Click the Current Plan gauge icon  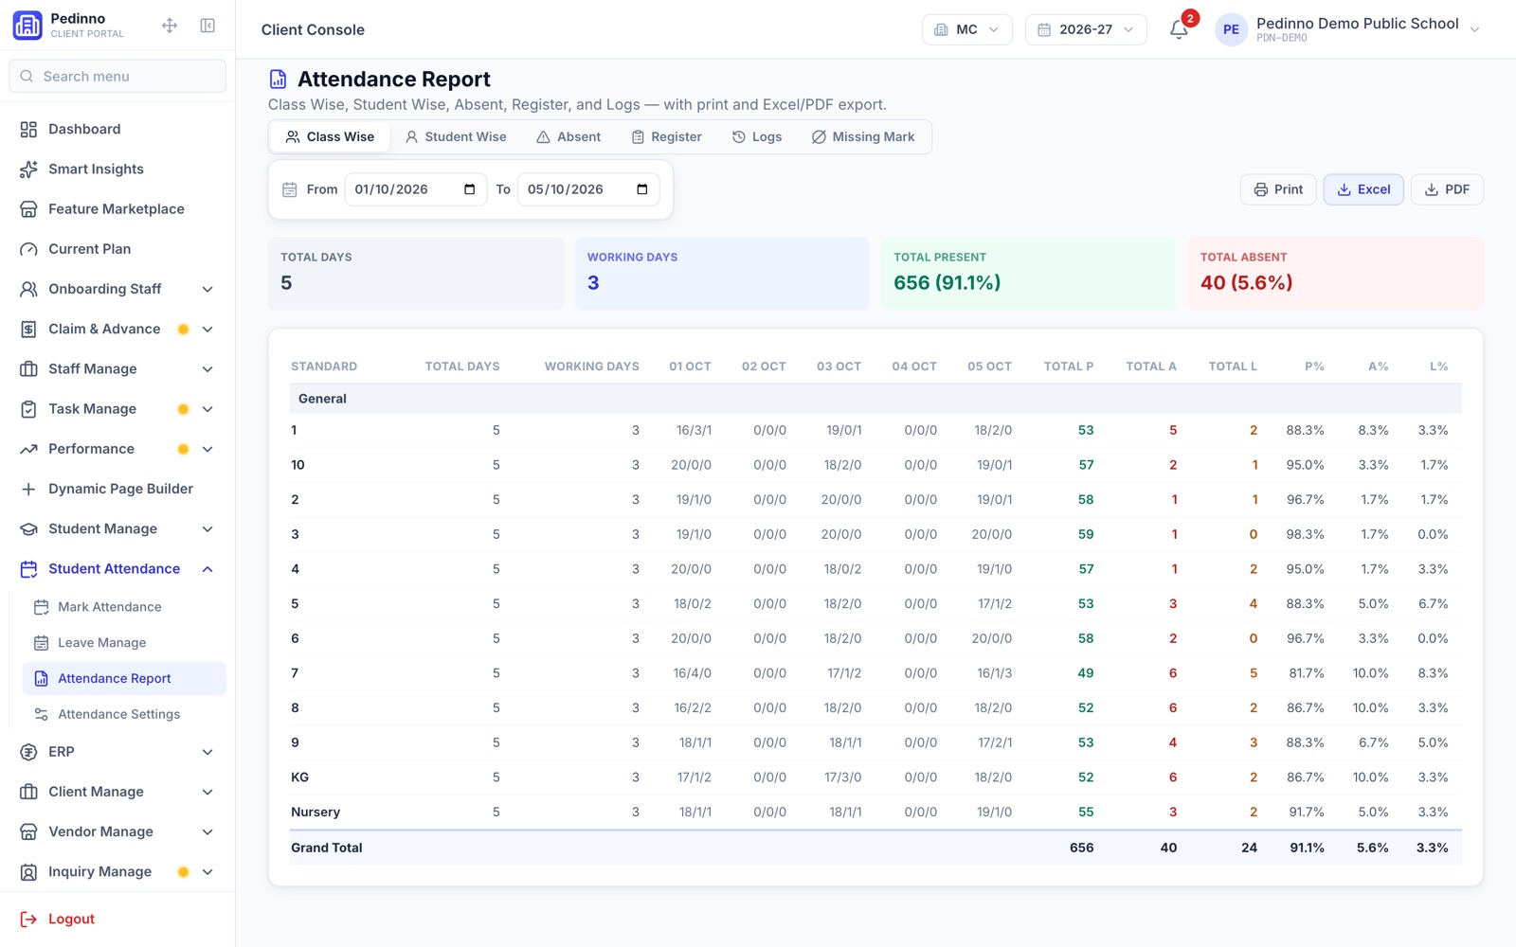(x=28, y=249)
